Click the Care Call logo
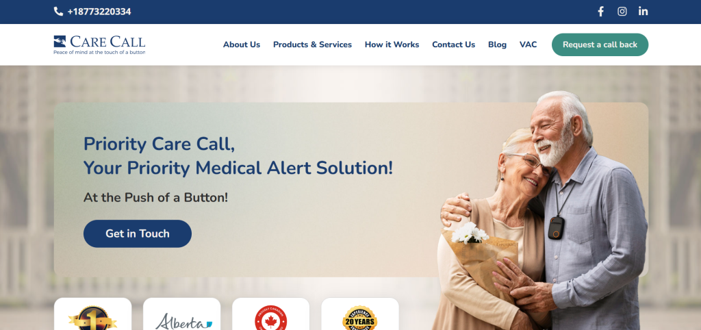This screenshot has width=701, height=330. click(x=99, y=45)
